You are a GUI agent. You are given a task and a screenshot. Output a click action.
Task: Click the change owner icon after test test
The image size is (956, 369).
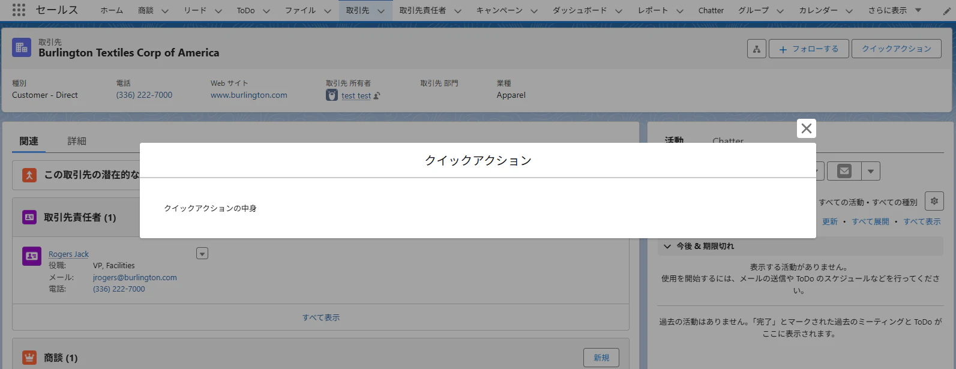(377, 96)
